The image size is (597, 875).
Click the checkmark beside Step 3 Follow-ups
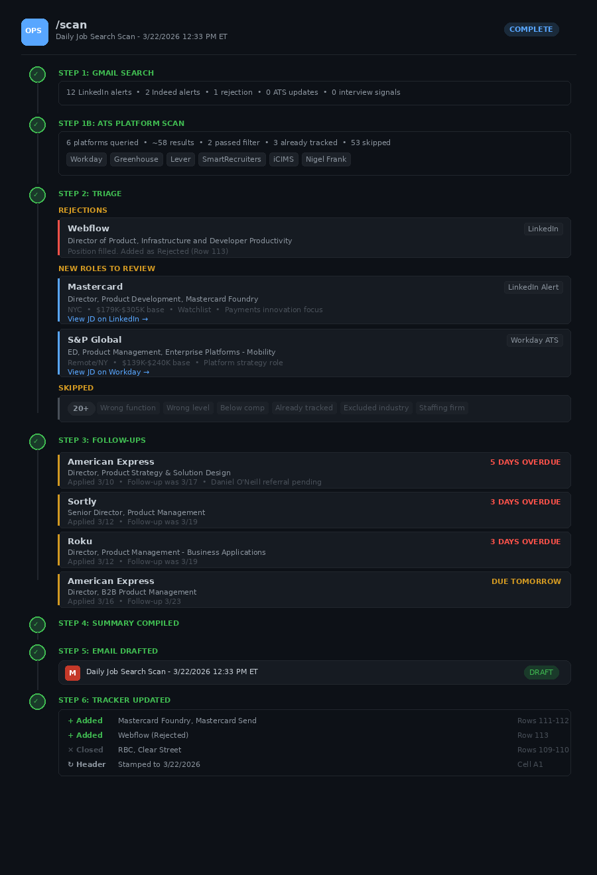coord(37,441)
